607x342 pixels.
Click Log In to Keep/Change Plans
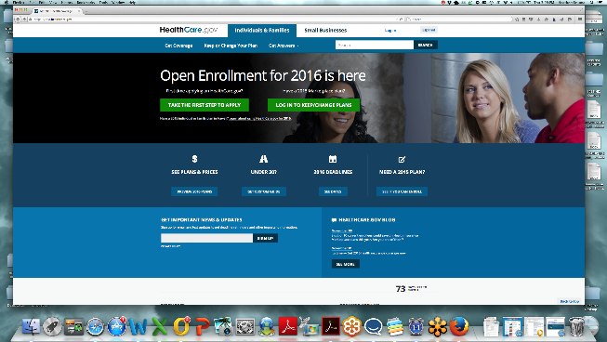pyautogui.click(x=313, y=105)
